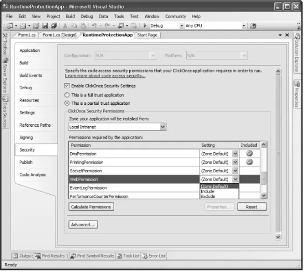Open the Build menu

point(70,16)
